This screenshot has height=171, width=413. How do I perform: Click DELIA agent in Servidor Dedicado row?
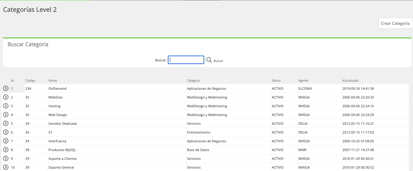pos(320,124)
